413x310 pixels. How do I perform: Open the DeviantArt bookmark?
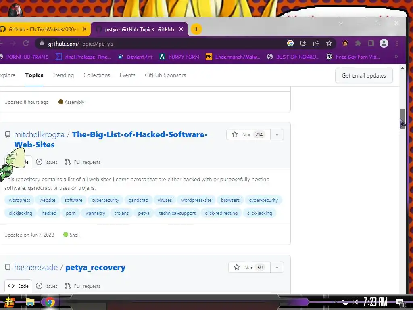(135, 57)
